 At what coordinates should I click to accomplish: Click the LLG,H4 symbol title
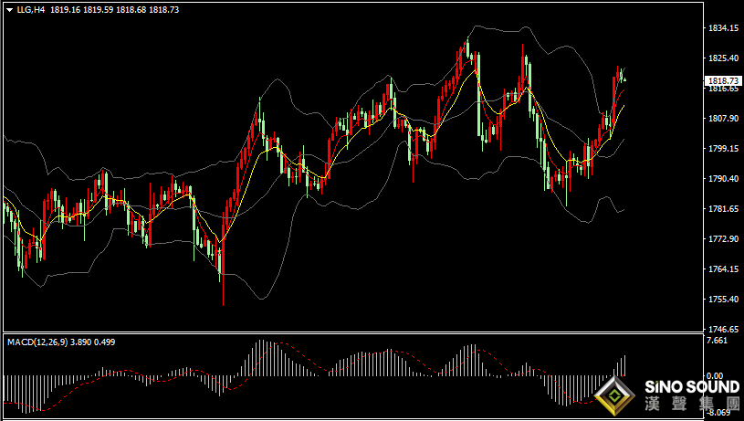click(x=31, y=9)
